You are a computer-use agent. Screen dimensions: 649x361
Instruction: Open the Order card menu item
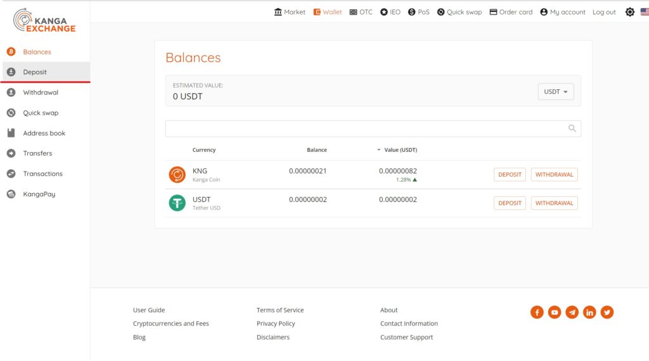[516, 12]
